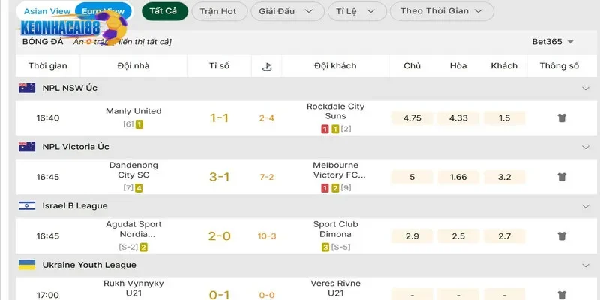600x300 pixels.
Task: Switch to Euro View
Action: [103, 11]
